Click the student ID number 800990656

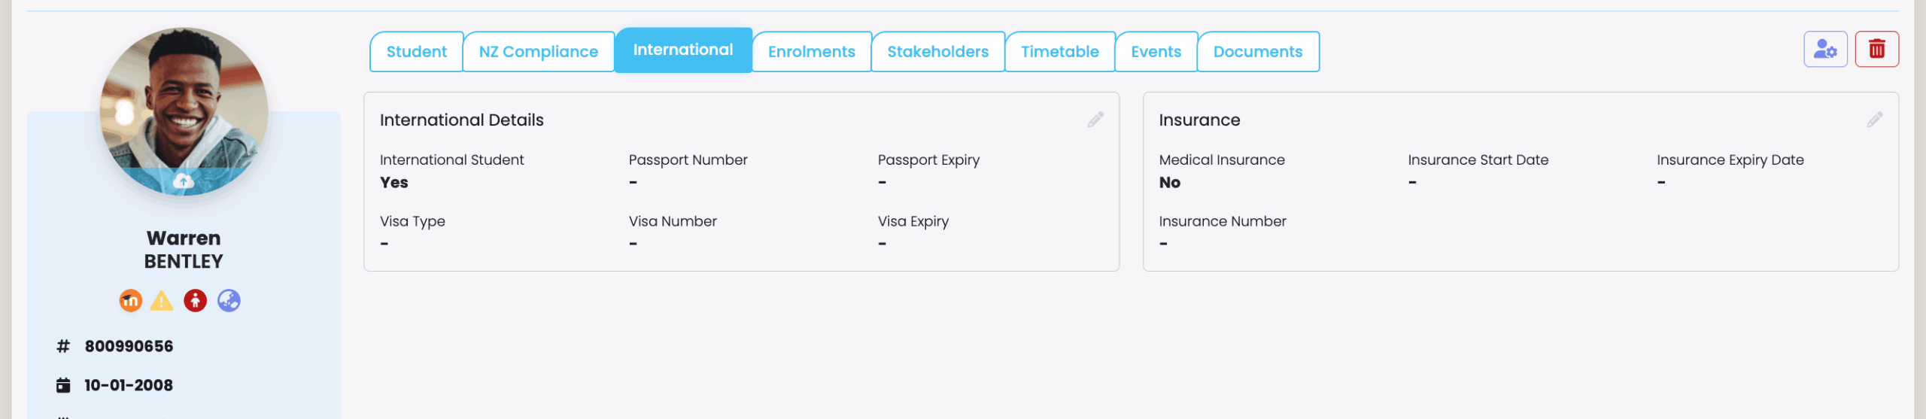[x=129, y=346]
